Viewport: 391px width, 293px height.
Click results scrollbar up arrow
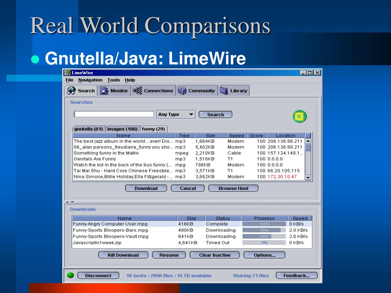coord(308,141)
